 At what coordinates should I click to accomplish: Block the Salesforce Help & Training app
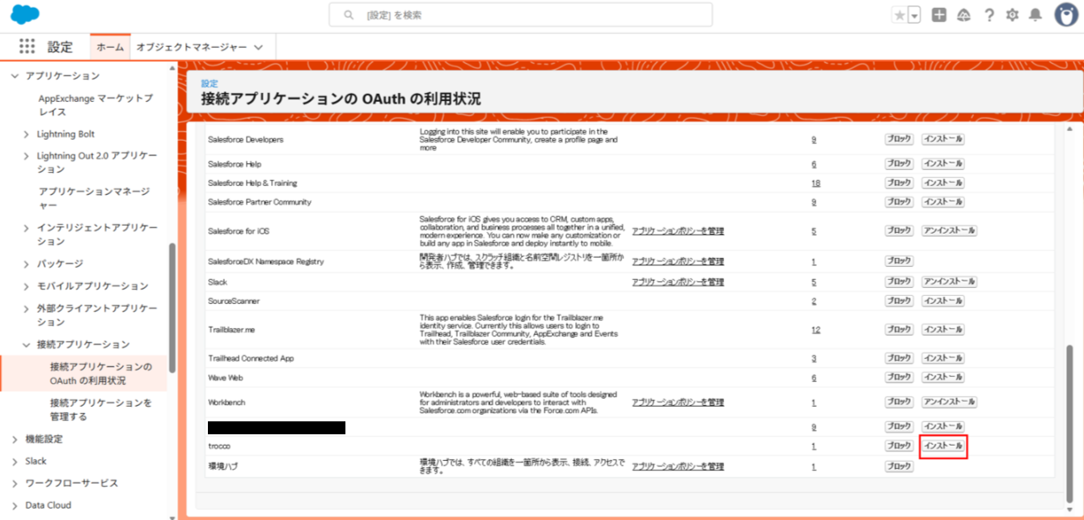(x=899, y=183)
